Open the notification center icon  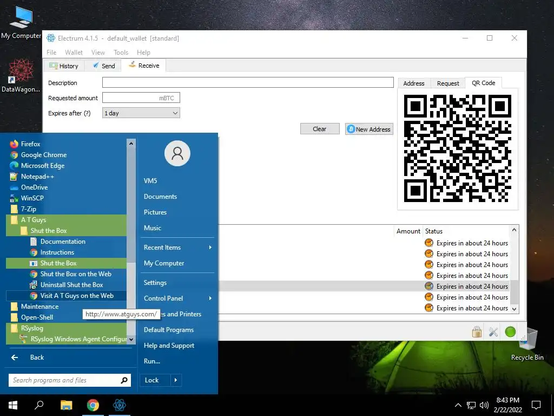pyautogui.click(x=536, y=405)
